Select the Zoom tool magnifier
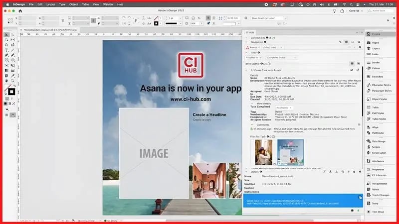The width and height of the screenshot is (399, 224). [13, 81]
